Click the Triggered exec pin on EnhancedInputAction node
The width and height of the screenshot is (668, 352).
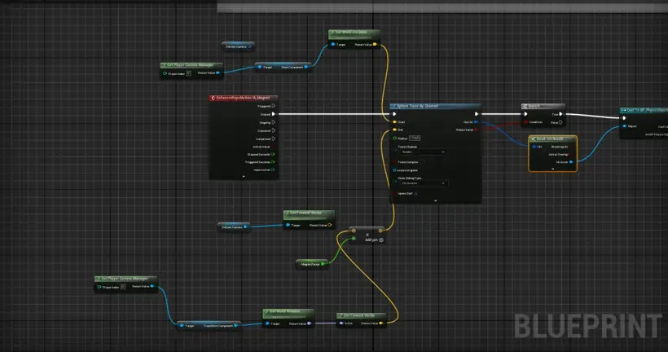(274, 106)
